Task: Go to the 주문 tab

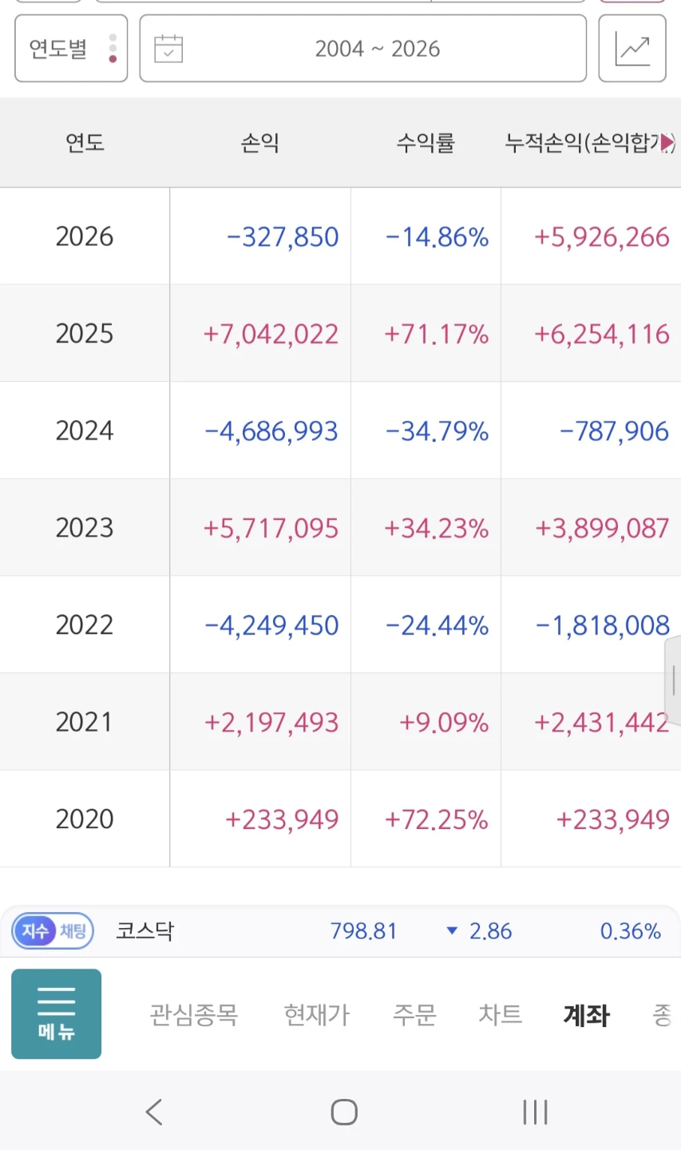Action: coord(414,1014)
